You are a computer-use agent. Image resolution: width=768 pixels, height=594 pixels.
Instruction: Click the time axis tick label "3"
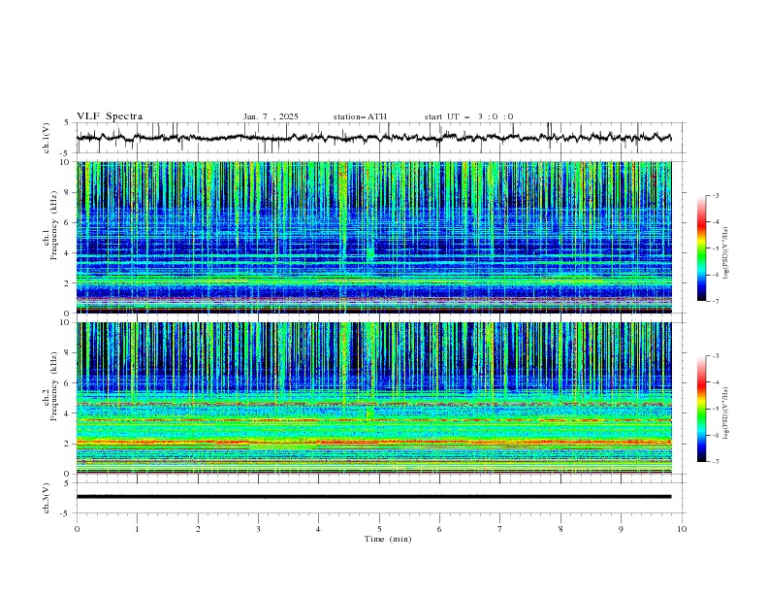point(258,529)
